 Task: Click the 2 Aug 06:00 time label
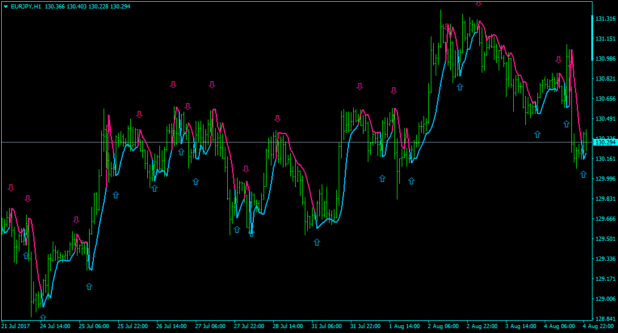(443, 326)
